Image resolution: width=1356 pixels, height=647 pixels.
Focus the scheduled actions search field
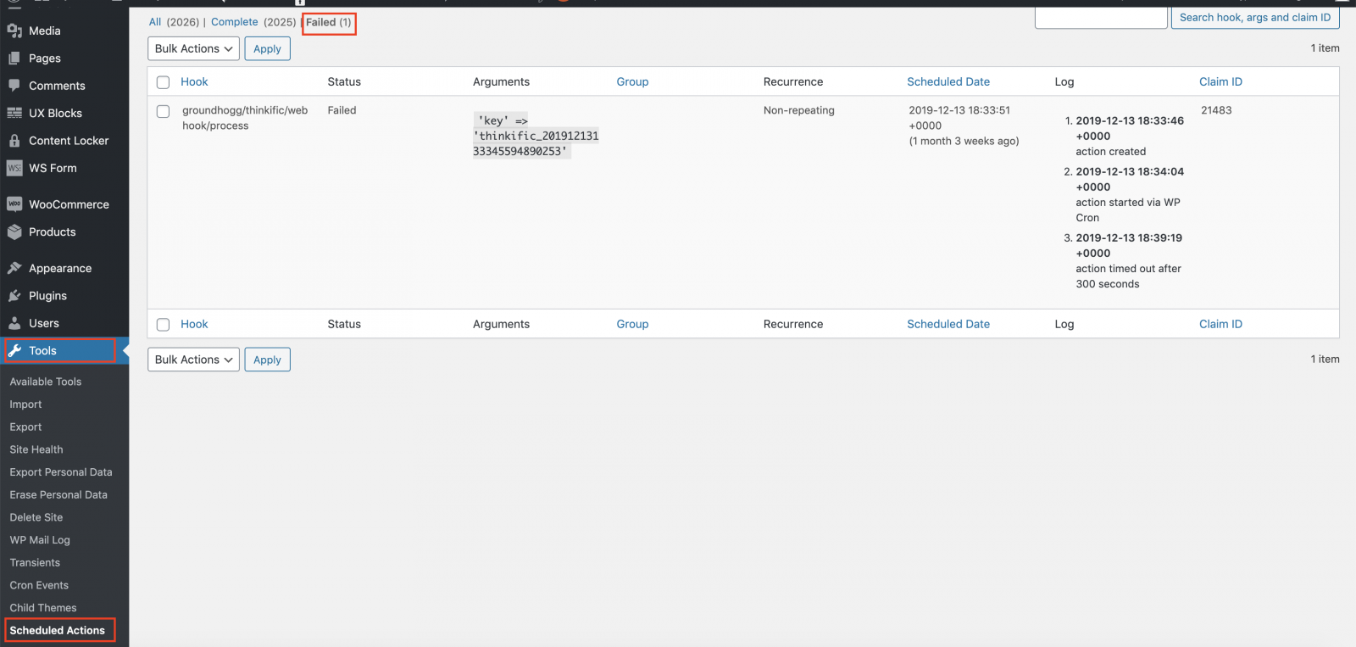pyautogui.click(x=1101, y=18)
